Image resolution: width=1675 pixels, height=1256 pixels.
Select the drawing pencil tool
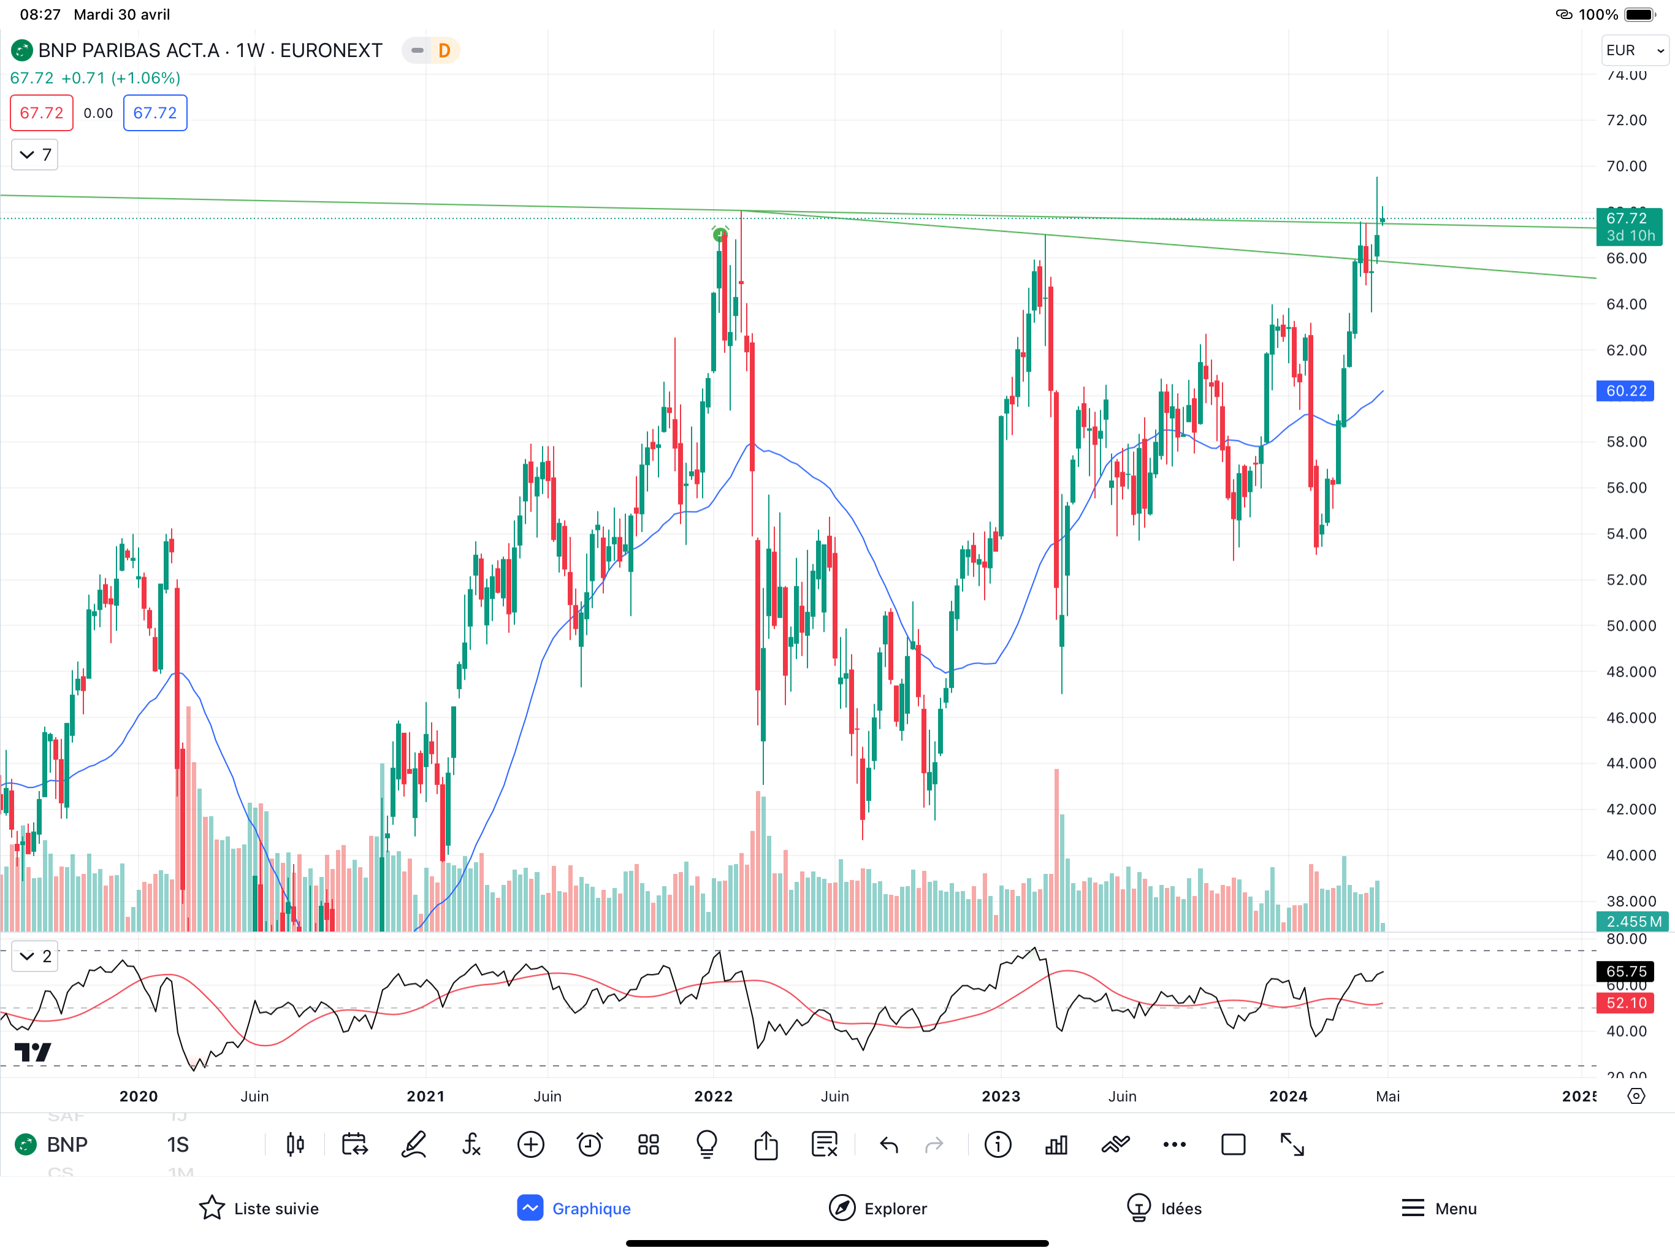pyautogui.click(x=413, y=1144)
